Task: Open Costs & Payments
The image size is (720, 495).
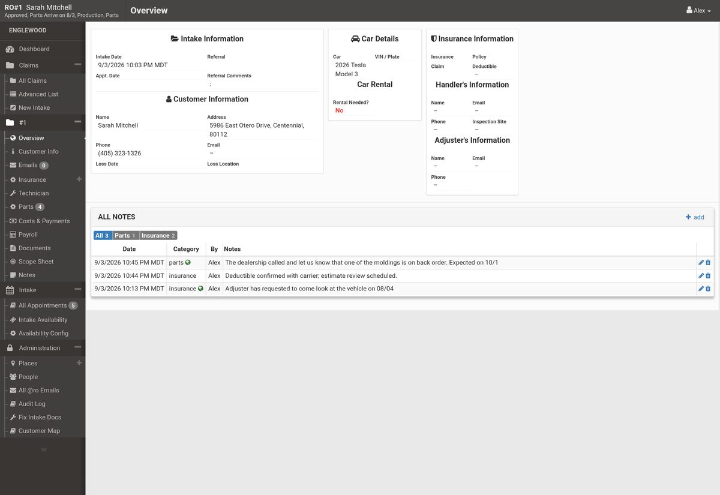Action: tap(43, 221)
